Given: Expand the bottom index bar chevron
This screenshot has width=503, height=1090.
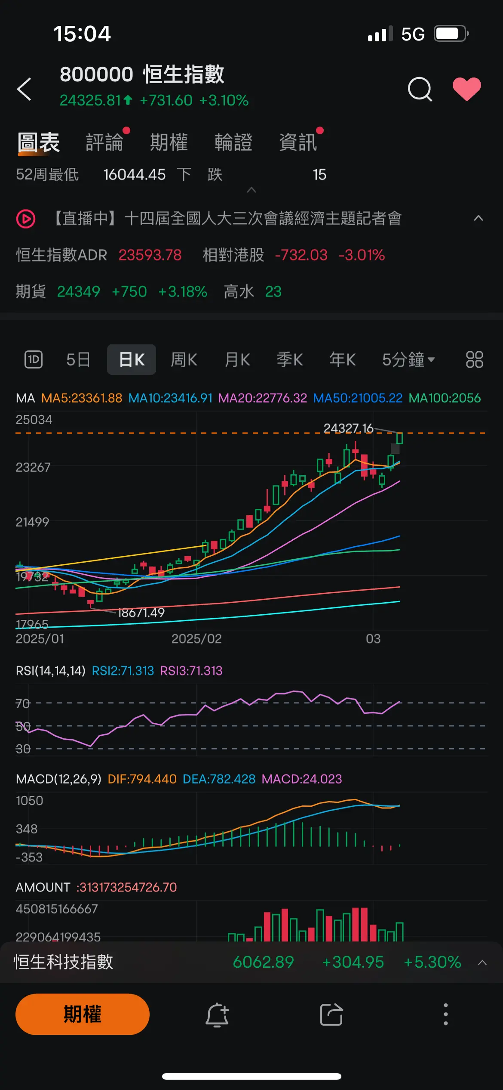Looking at the screenshot, I should pyautogui.click(x=482, y=963).
